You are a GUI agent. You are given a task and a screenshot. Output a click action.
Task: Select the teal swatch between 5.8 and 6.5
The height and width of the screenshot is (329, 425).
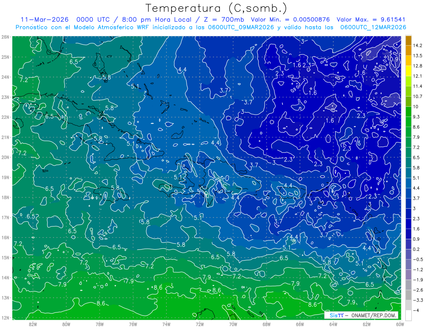[x=408, y=162]
